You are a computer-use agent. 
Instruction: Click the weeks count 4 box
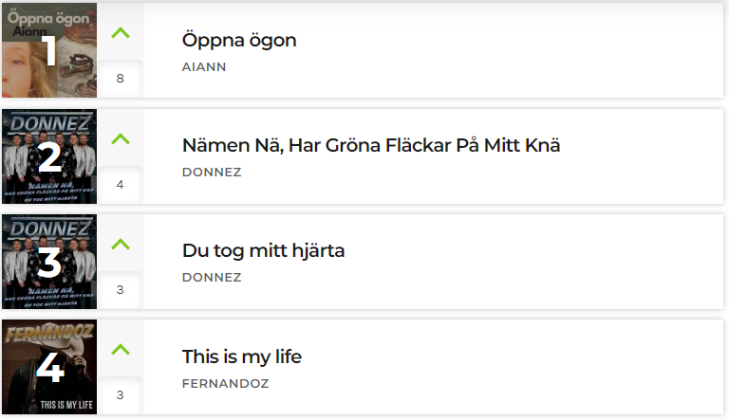120,185
